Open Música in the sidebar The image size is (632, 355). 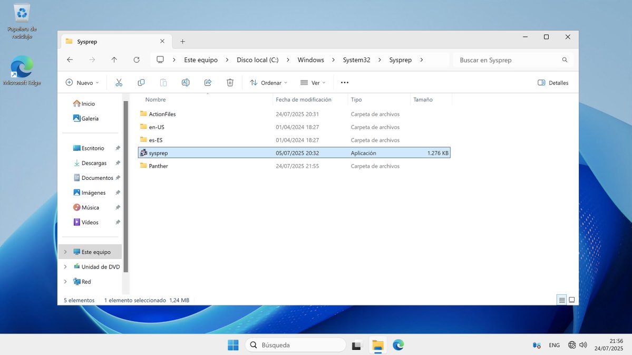(x=86, y=207)
